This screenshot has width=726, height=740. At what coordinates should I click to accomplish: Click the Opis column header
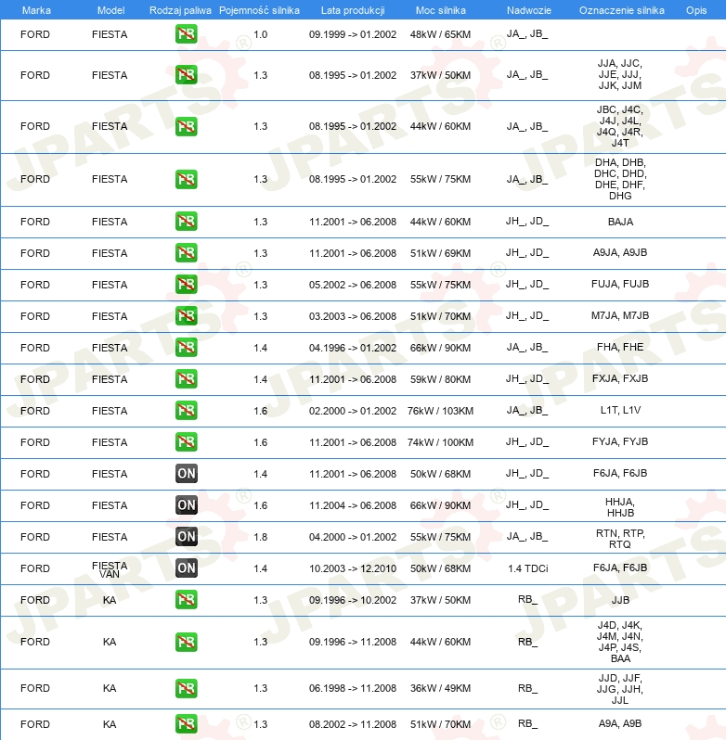tap(696, 10)
